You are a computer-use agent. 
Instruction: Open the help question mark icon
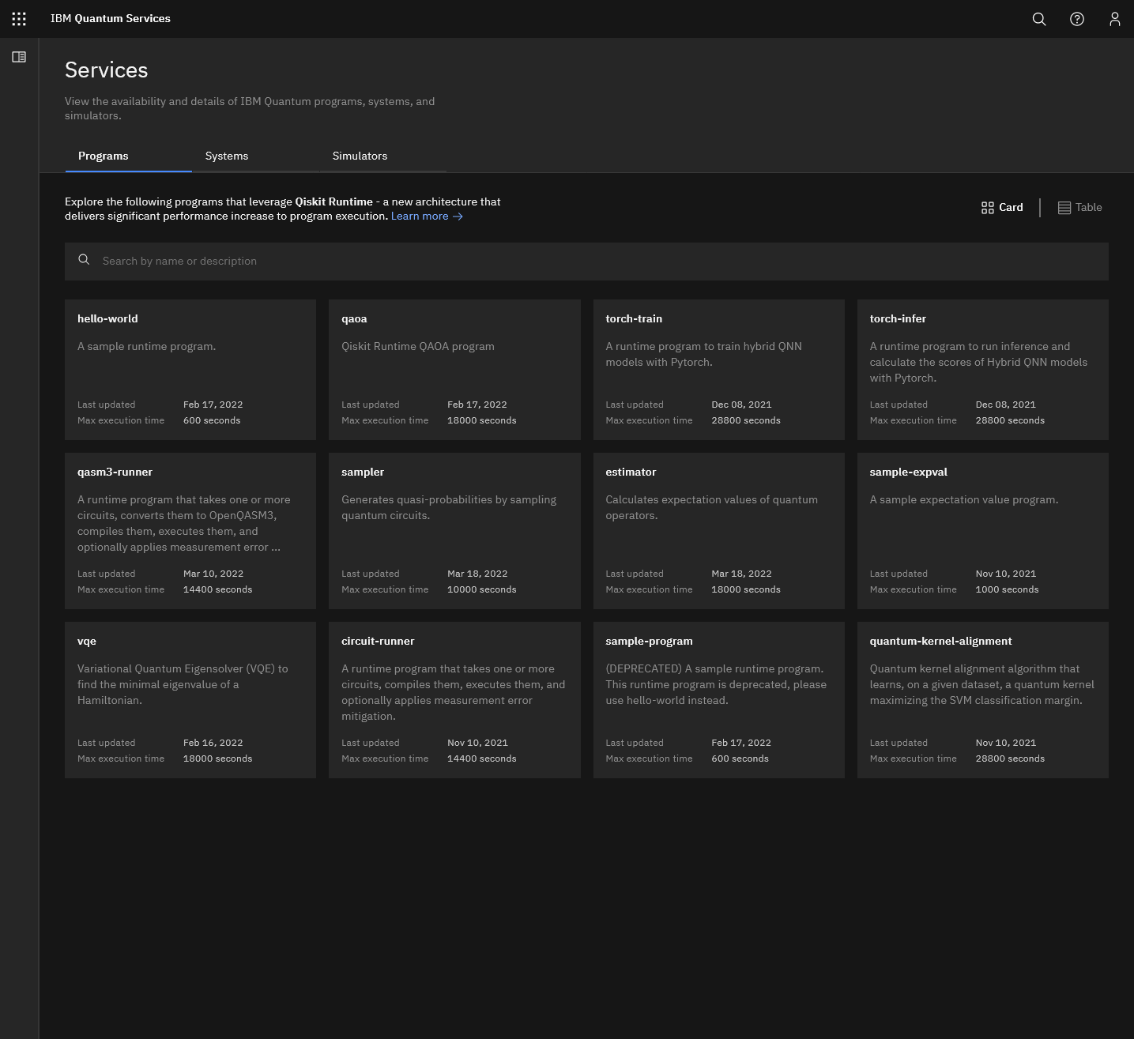1077,19
